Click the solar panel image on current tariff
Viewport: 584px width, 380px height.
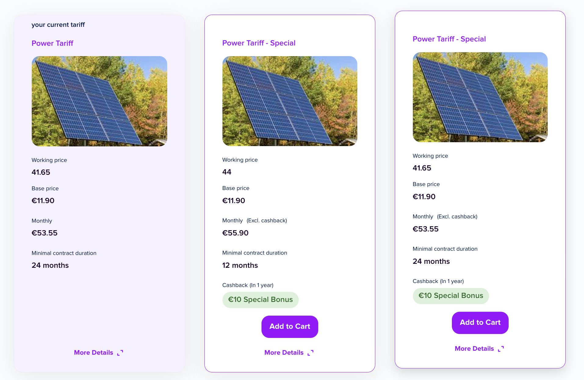click(99, 101)
